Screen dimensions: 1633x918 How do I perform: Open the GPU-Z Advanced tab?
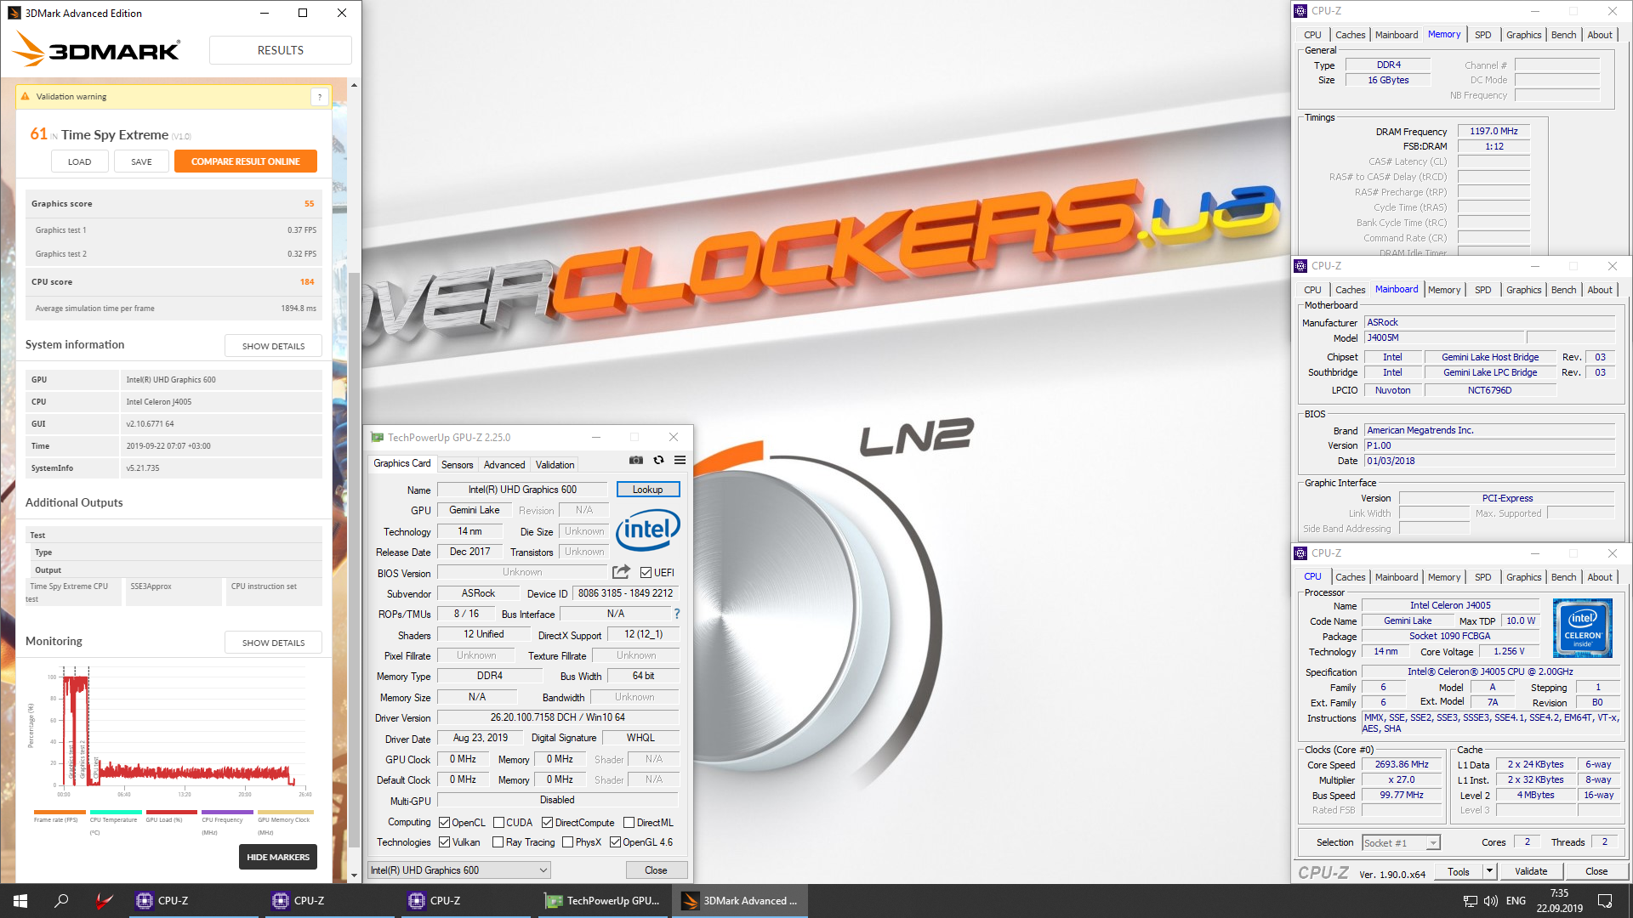pyautogui.click(x=504, y=465)
